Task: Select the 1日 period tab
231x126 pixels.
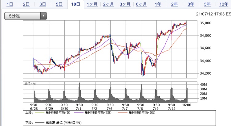Action: click(10, 4)
